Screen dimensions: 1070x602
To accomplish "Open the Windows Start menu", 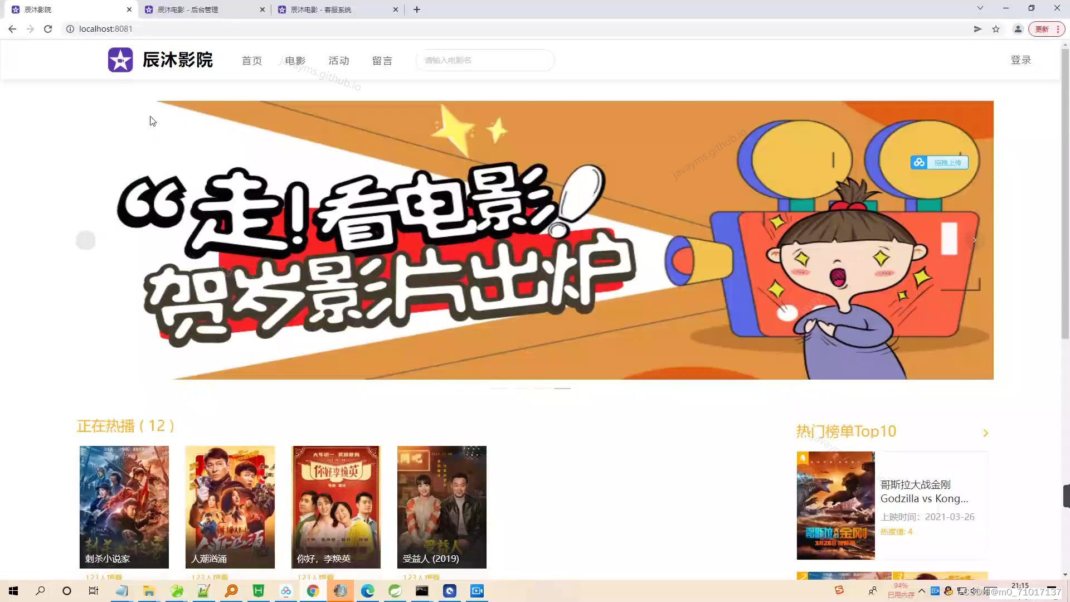I will (13, 591).
